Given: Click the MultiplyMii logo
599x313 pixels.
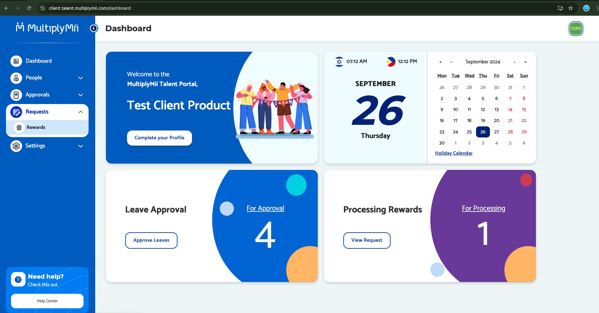Looking at the screenshot, I should tap(47, 28).
